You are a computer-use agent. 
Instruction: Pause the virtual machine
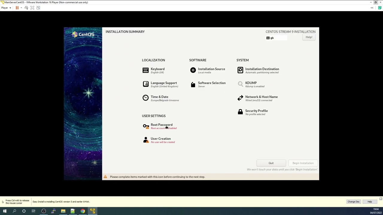tap(17, 8)
